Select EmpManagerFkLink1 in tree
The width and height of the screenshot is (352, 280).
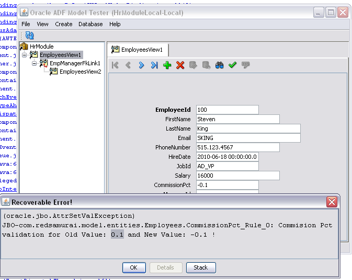coord(75,63)
